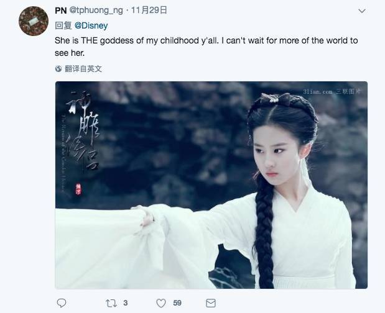Open the 11月29日 timestamp permalink
This screenshot has height=313, width=385.
149,11
